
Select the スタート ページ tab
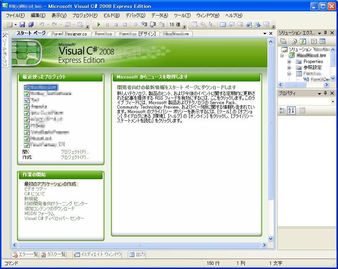31,33
